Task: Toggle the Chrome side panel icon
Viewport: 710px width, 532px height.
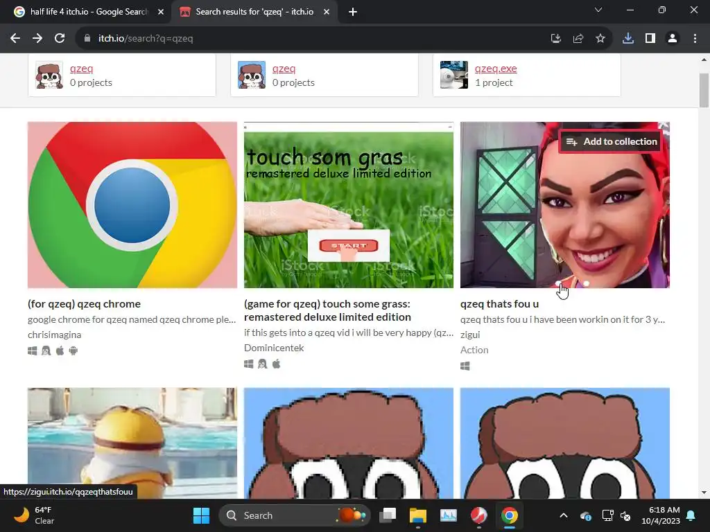Action: [x=650, y=39]
